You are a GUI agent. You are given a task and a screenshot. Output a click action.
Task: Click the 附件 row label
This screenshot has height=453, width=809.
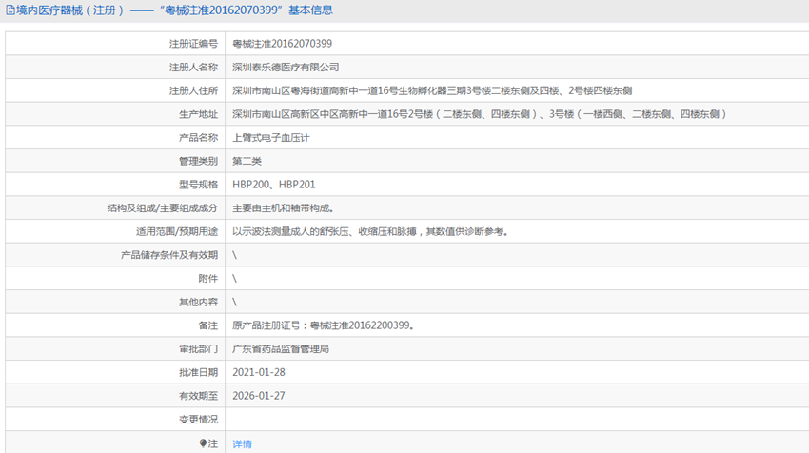[208, 279]
